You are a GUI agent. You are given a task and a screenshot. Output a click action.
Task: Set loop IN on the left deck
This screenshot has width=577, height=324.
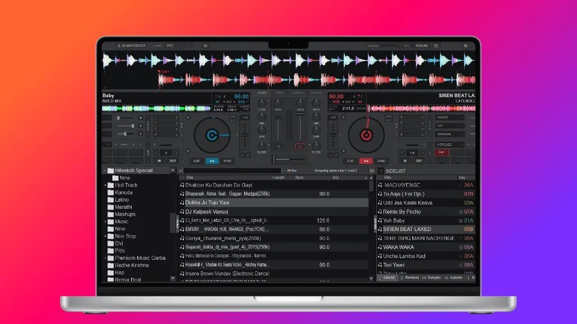159,161
